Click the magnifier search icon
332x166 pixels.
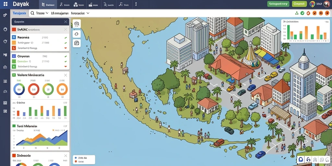tap(32, 13)
